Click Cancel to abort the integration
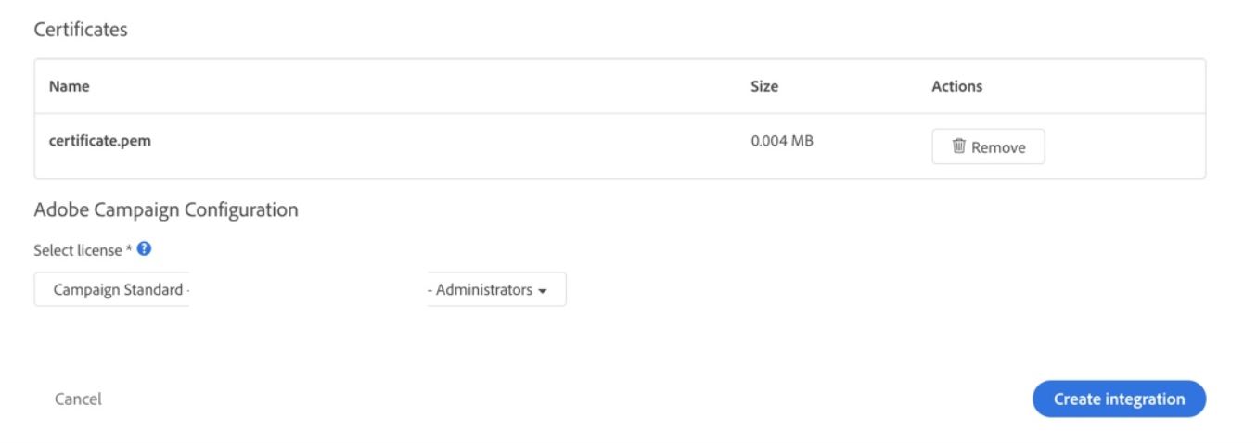 coord(78,399)
